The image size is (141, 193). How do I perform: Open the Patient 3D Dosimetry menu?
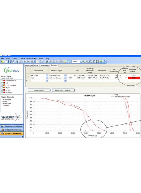pos(28,59)
